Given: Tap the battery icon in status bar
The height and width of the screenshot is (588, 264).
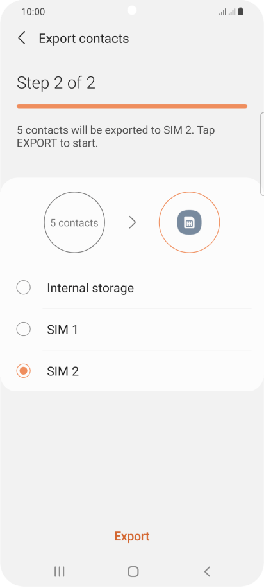Looking at the screenshot, I should click(x=240, y=12).
